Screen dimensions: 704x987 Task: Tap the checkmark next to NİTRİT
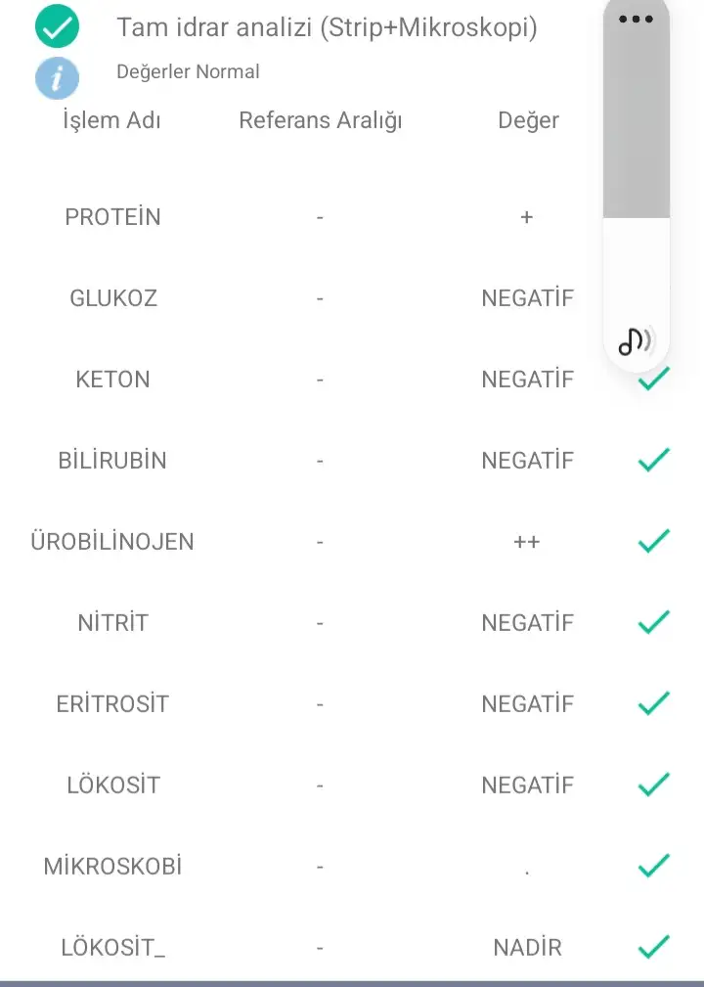(654, 622)
